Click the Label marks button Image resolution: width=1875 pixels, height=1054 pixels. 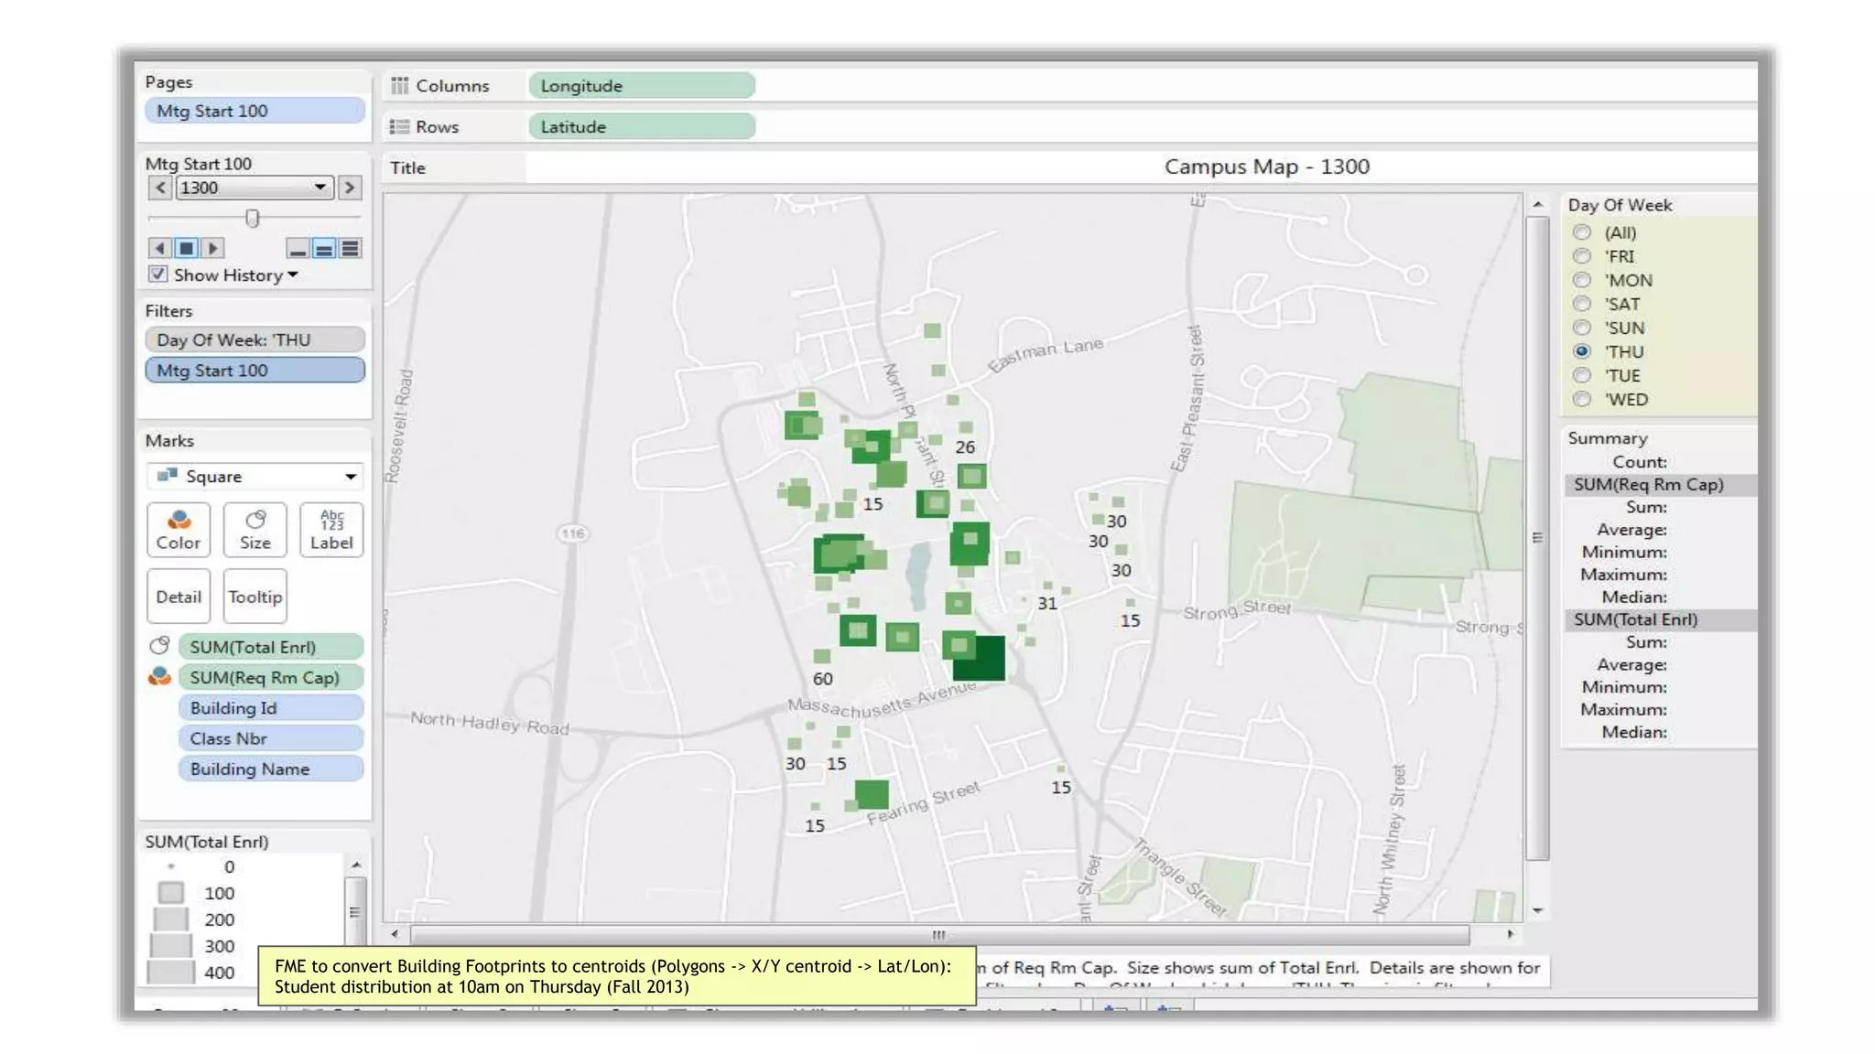tap(331, 530)
